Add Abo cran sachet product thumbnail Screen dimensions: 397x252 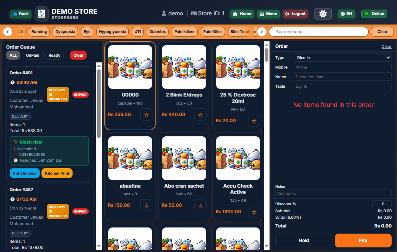pos(184,158)
